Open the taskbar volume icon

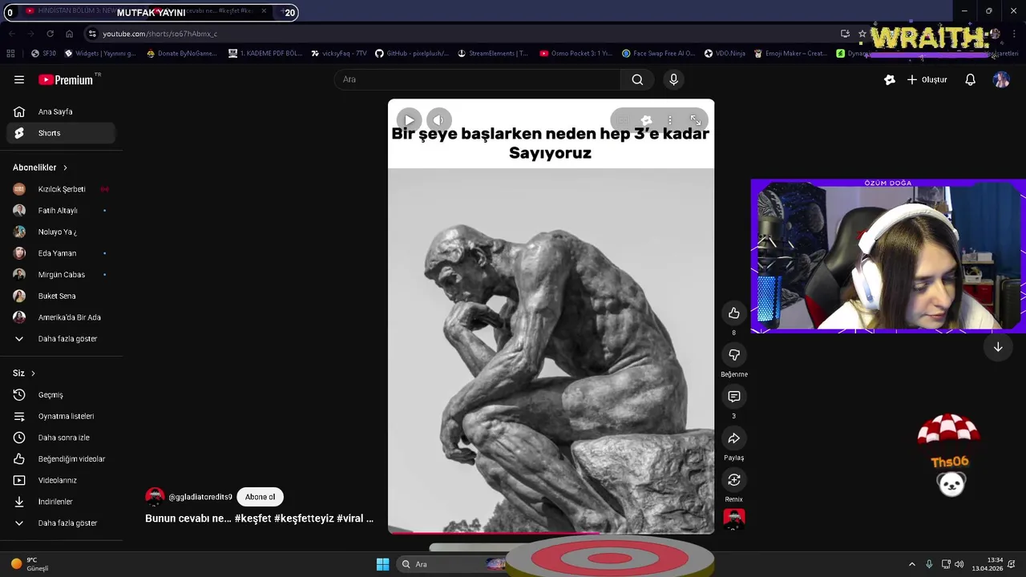959,564
